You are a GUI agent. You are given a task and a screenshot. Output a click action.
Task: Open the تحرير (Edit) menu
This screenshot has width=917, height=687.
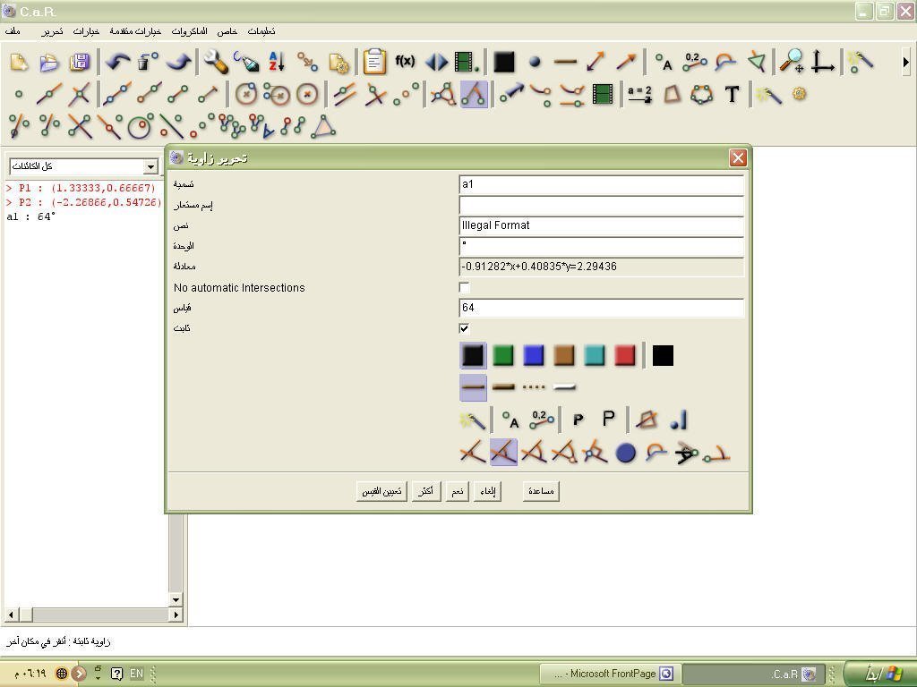(52, 31)
